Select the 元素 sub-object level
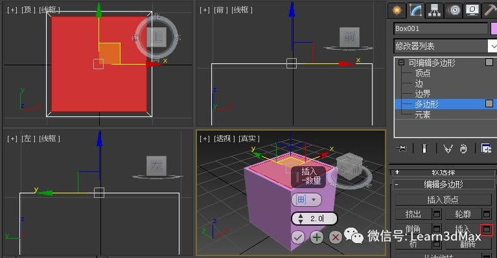The width and height of the screenshot is (497, 258). [423, 114]
